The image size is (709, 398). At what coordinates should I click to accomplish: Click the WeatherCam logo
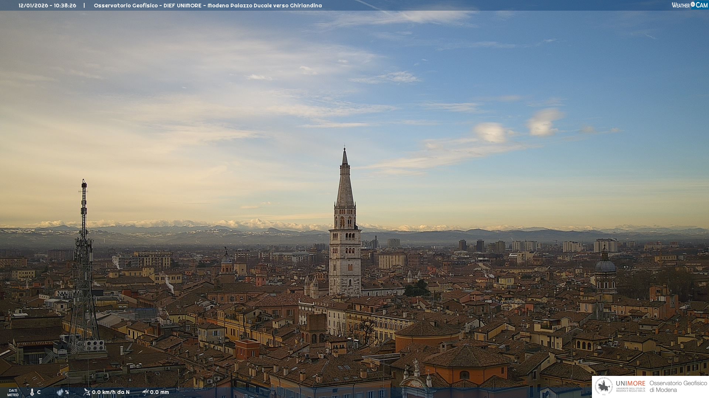point(689,5)
